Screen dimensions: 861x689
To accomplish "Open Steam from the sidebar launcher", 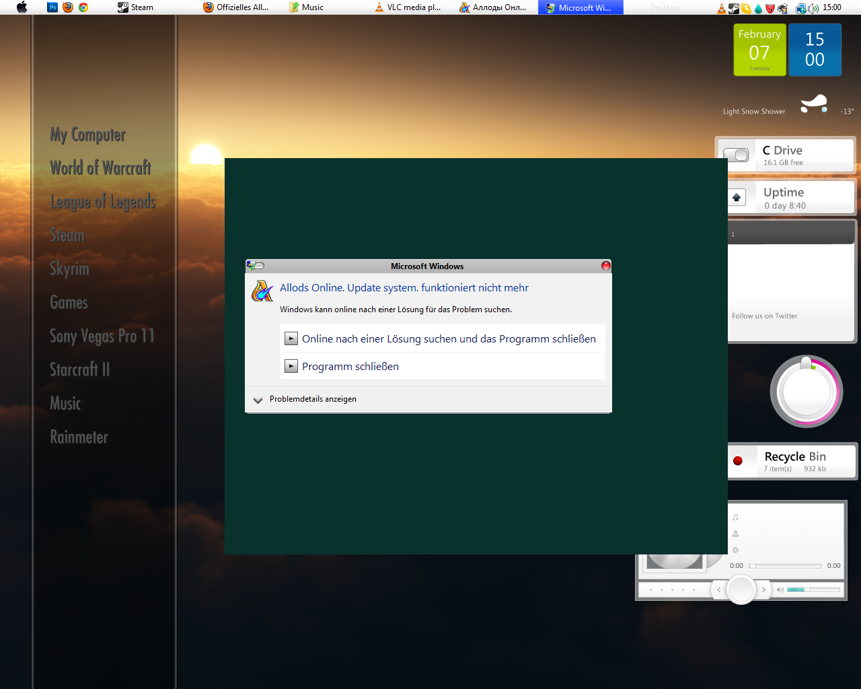I will [x=67, y=235].
